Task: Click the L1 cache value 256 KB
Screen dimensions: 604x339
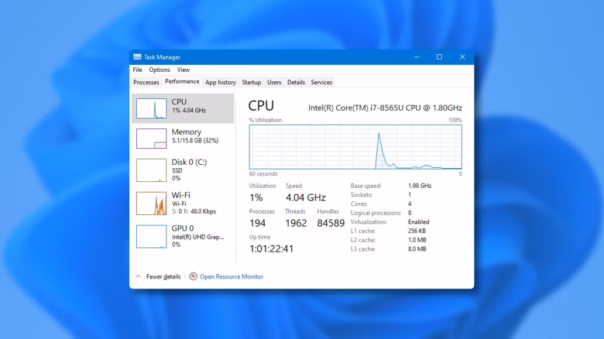Action: 417,231
